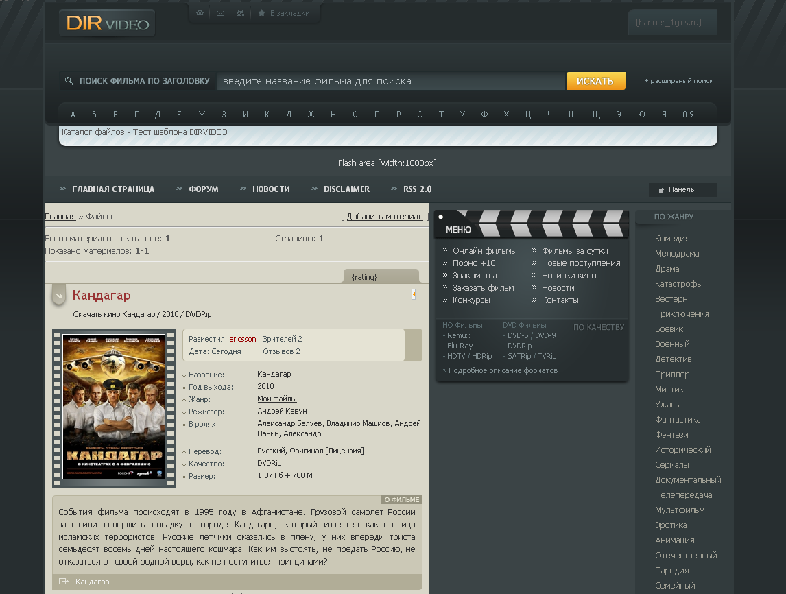Viewport: 786px width, 594px height.
Task: Click the Кандагар movie poster thumbnail
Action: tap(114, 407)
